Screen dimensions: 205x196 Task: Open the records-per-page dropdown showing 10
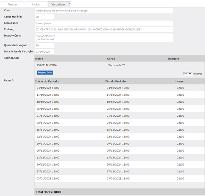[x=187, y=74]
